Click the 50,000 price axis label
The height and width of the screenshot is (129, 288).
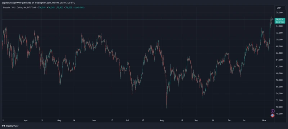coord(279,107)
